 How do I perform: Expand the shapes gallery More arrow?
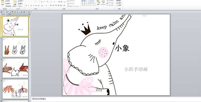95,5
